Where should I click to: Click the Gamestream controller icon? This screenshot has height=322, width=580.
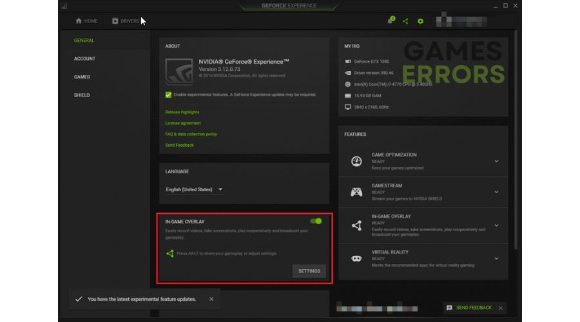point(356,192)
